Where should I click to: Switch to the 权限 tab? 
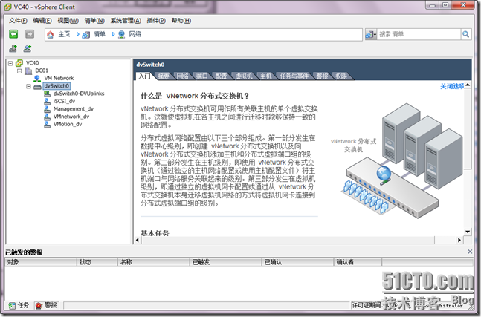click(x=341, y=76)
